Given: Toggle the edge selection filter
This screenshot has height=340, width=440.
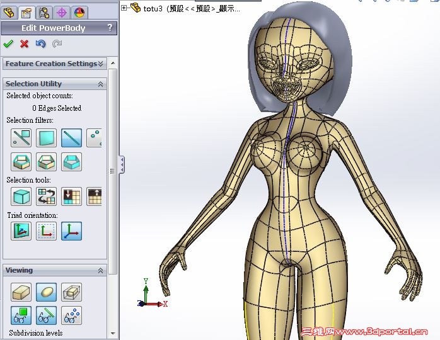Looking at the screenshot, I should pos(72,138).
